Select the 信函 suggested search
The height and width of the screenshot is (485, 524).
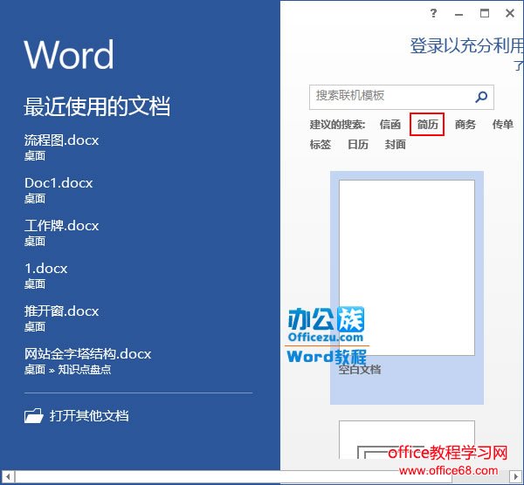[390, 125]
